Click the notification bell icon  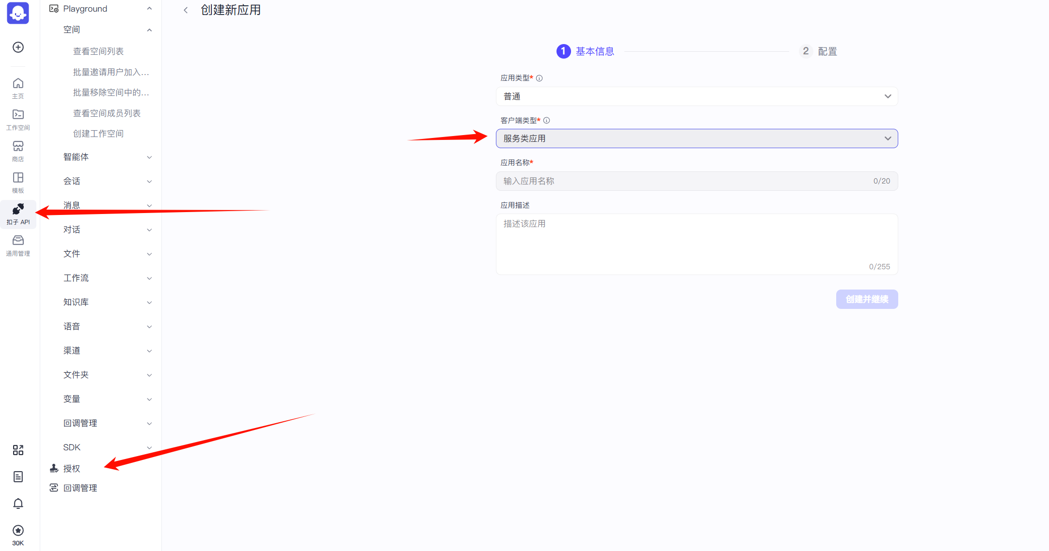coord(18,504)
